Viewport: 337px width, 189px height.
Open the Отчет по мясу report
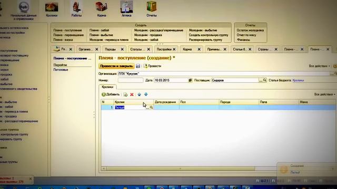(x=246, y=35)
